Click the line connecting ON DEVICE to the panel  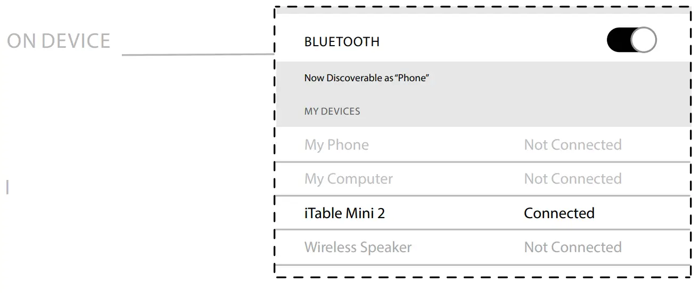click(x=197, y=54)
